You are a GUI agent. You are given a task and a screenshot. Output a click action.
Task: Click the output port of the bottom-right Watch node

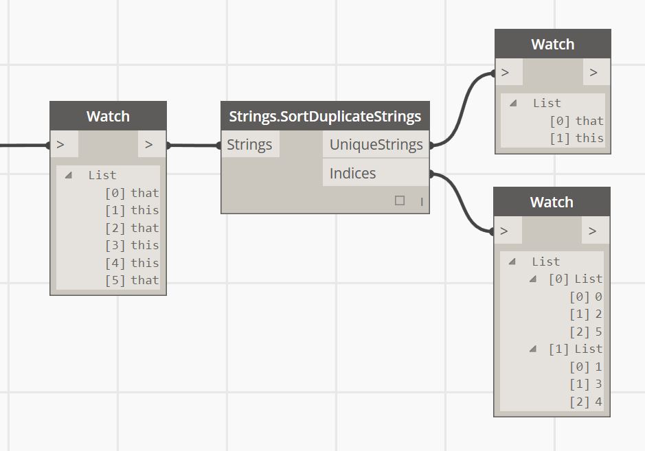(596, 231)
